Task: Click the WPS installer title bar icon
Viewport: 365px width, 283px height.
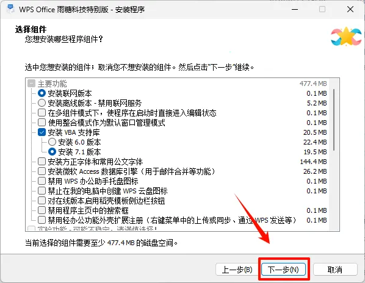Action: click(x=10, y=9)
